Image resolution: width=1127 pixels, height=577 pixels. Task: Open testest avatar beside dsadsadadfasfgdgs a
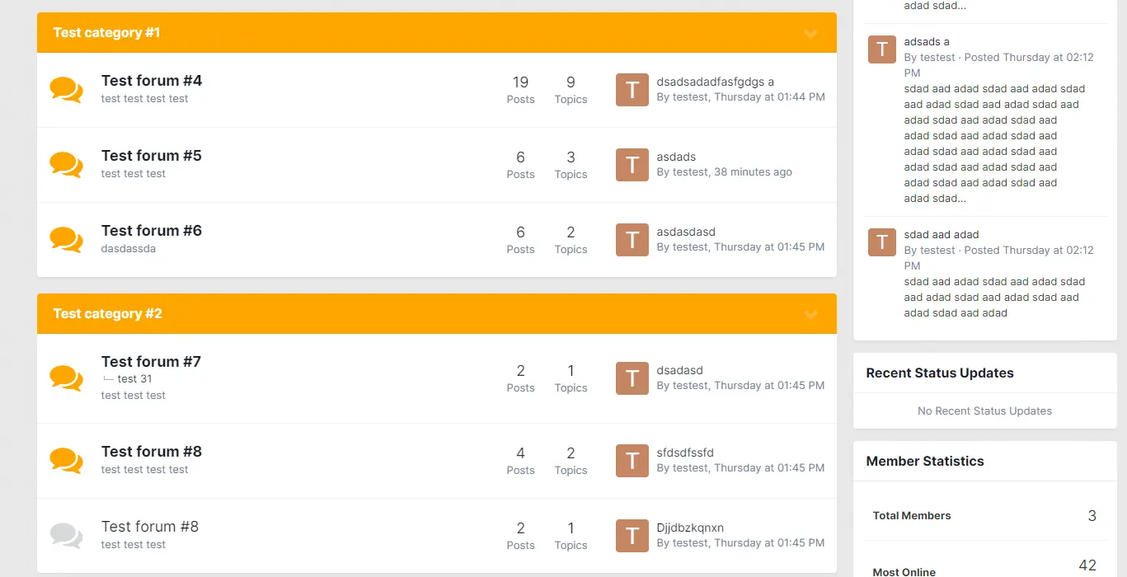click(632, 90)
